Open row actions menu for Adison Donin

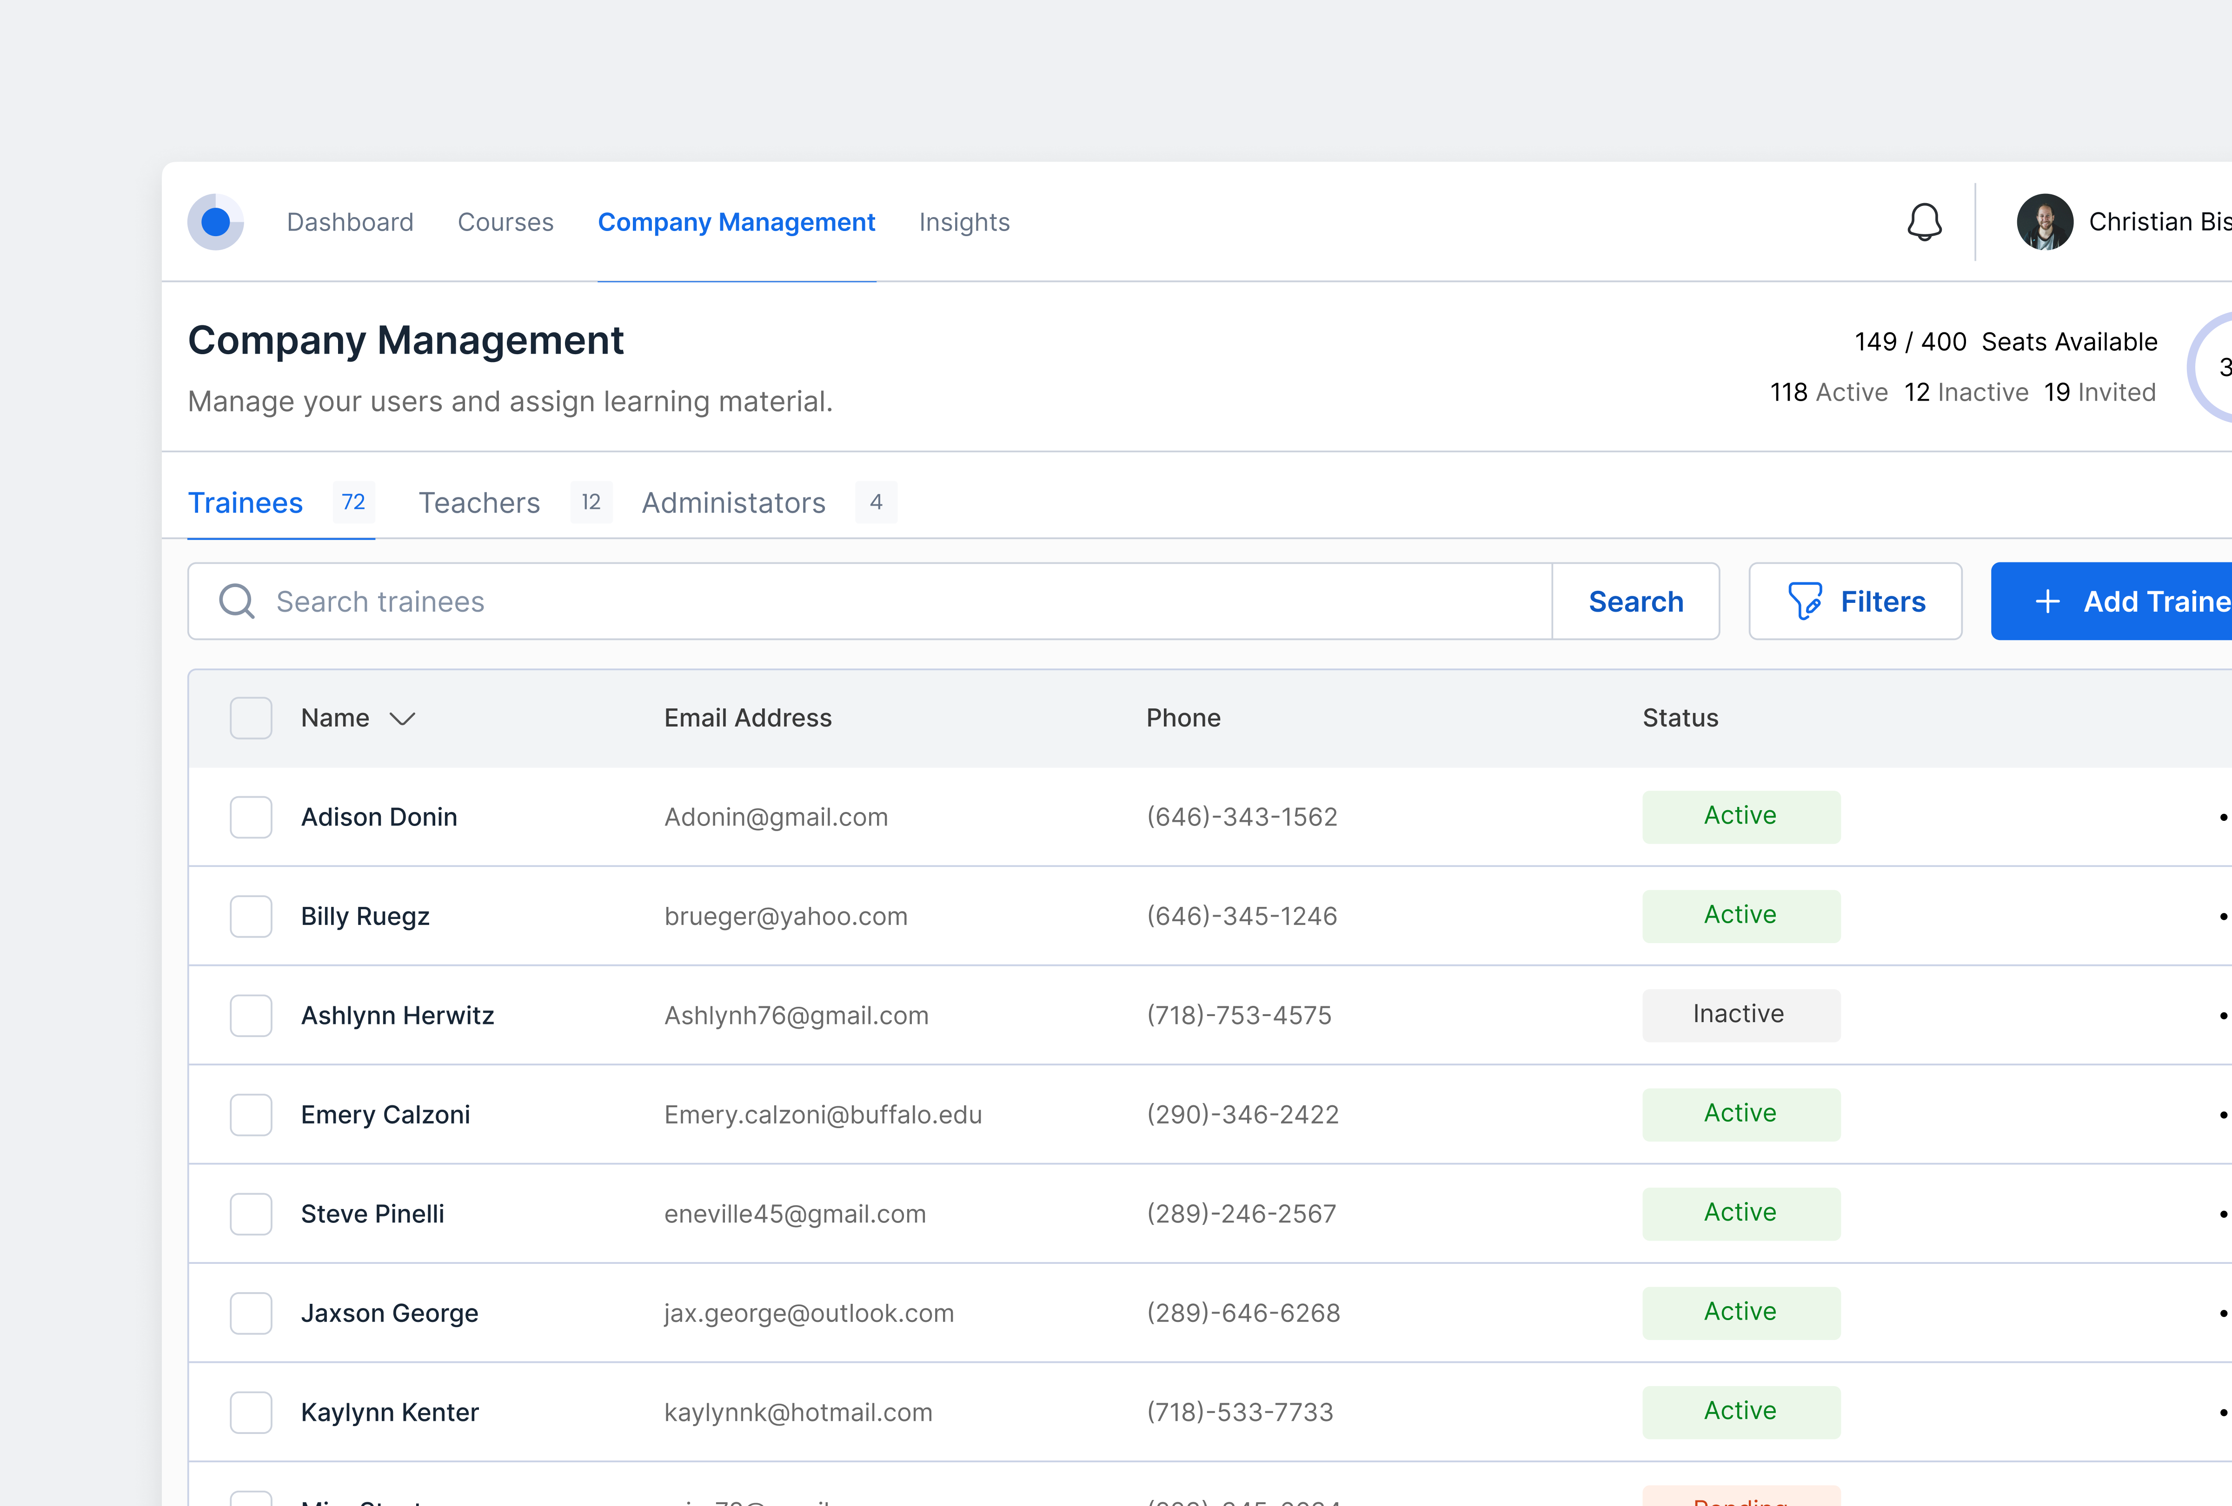(x=2223, y=817)
